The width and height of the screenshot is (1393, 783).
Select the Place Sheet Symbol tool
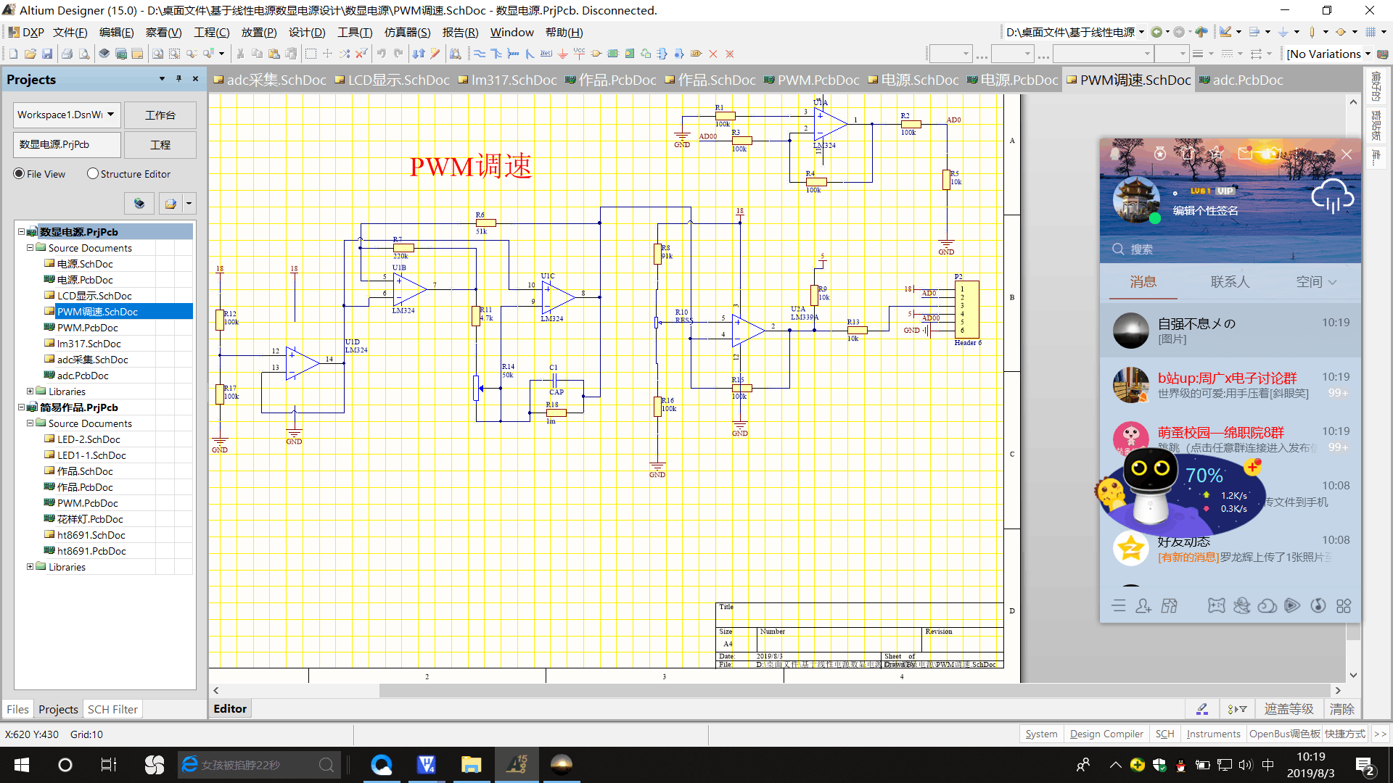click(x=613, y=54)
